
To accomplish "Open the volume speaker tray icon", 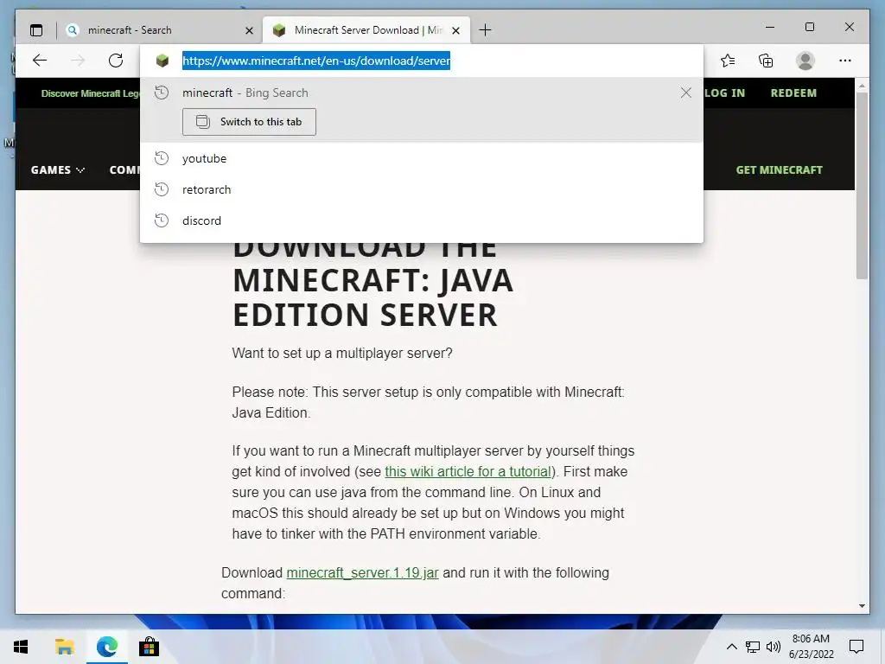I will coord(774,647).
